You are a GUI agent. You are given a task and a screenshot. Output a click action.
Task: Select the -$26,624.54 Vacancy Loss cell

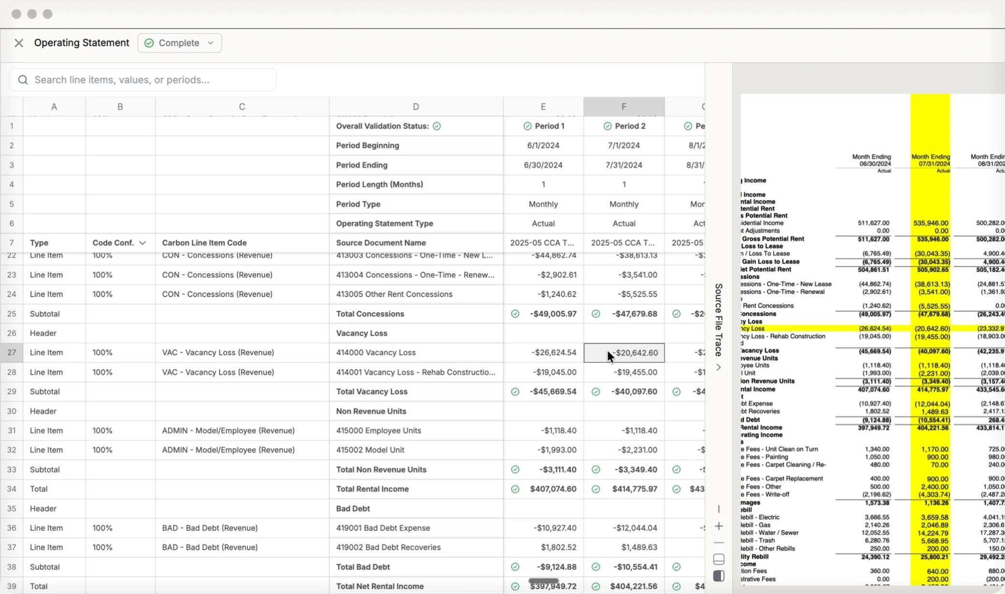click(x=543, y=353)
